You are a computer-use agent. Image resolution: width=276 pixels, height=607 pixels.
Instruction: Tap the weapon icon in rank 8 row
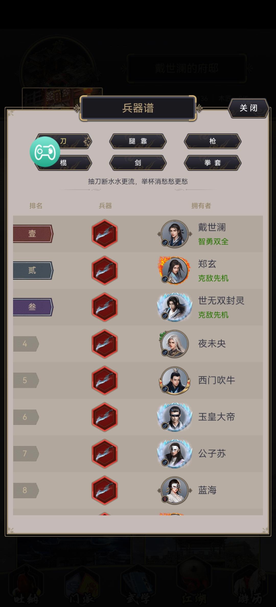105,490
